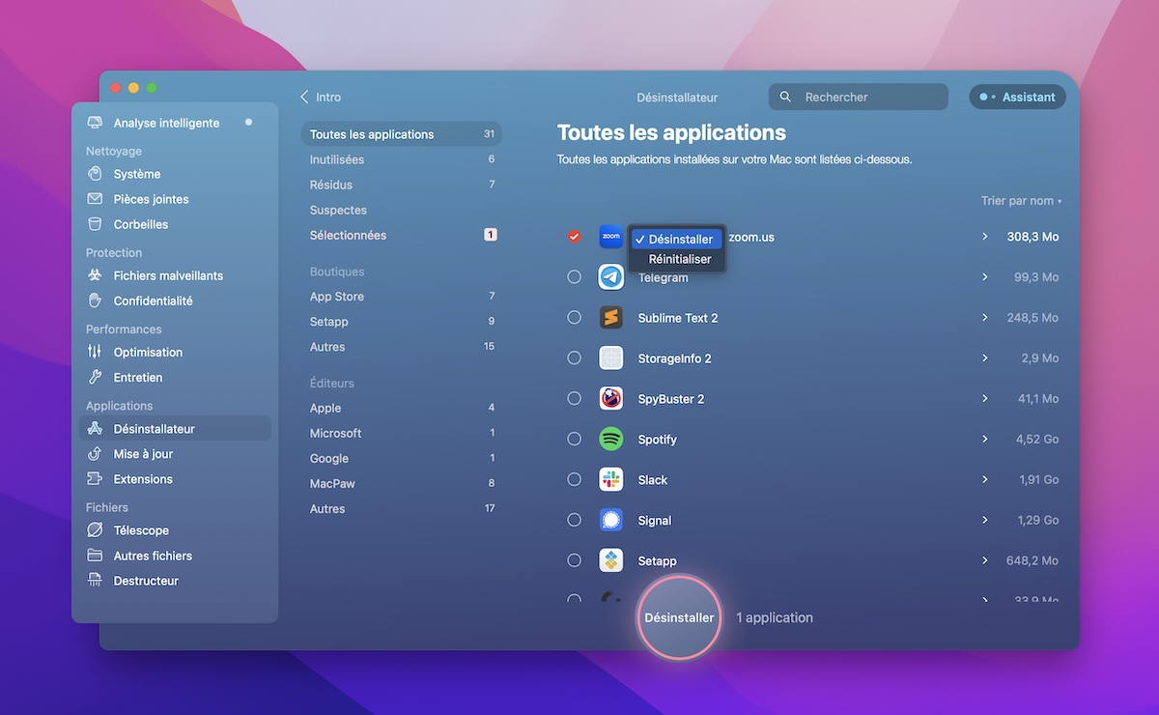Click the Pièces jointes envelope icon
1159x715 pixels.
pos(95,199)
